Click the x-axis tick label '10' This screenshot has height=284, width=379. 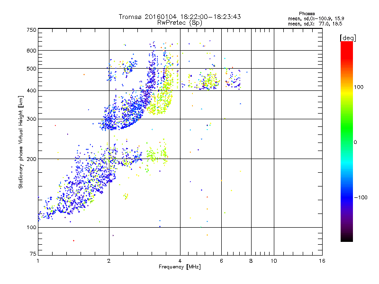point(274,261)
